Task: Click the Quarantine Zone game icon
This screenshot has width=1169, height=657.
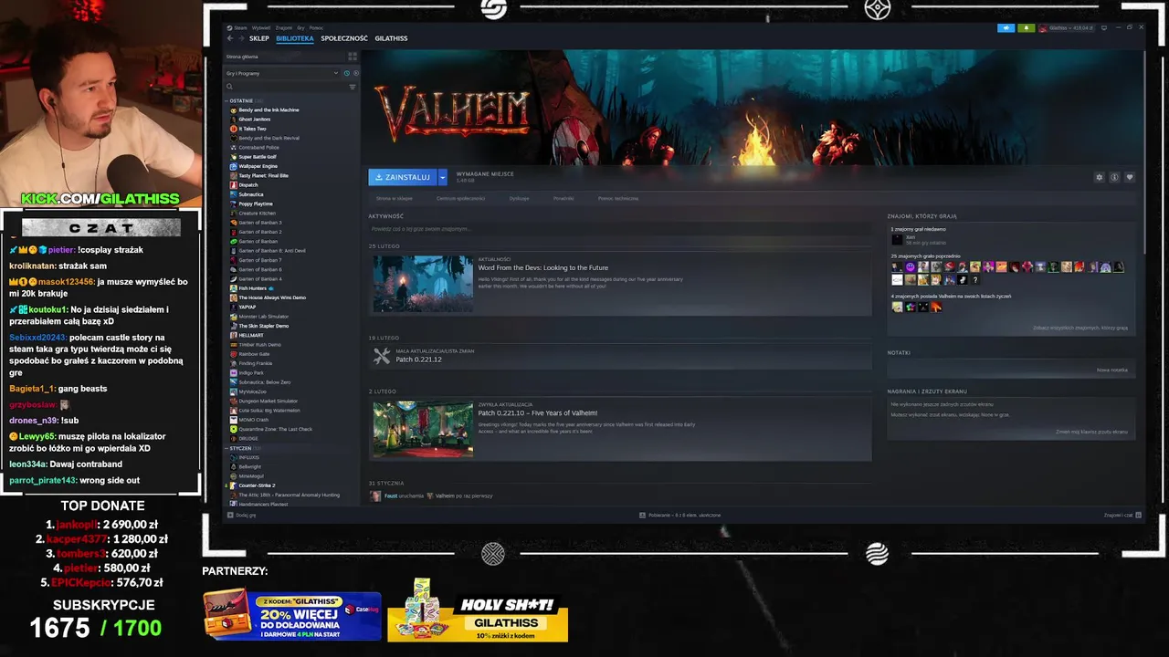Action: coord(233,429)
